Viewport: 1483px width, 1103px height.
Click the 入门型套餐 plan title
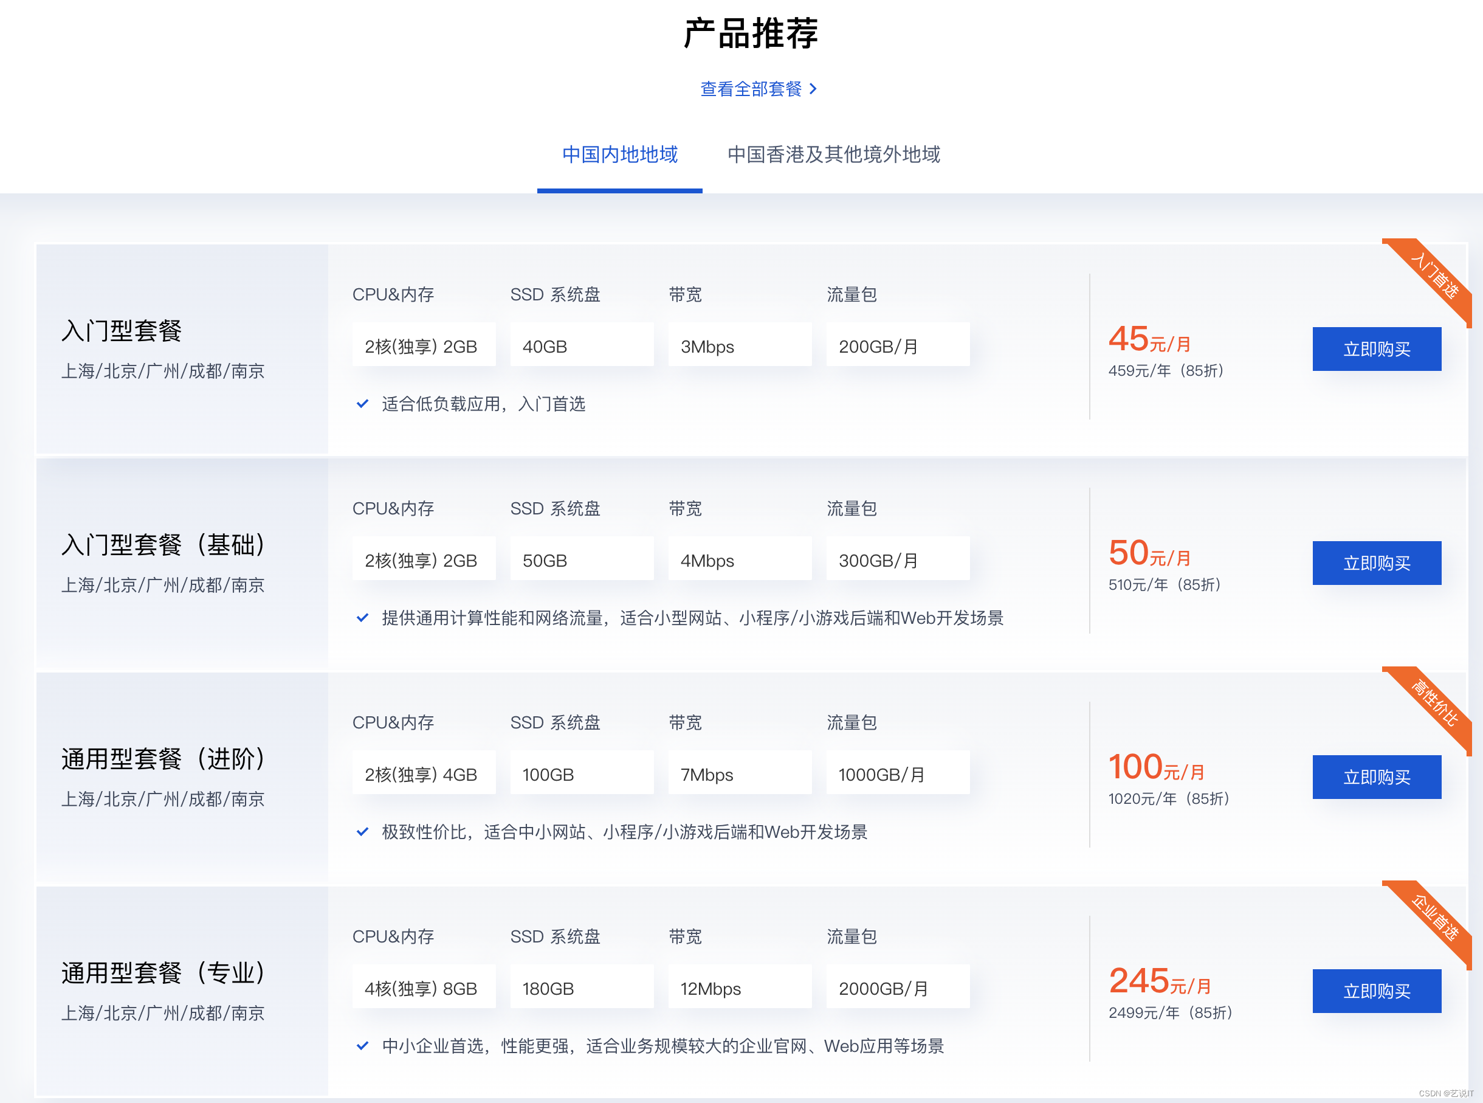[x=122, y=331]
